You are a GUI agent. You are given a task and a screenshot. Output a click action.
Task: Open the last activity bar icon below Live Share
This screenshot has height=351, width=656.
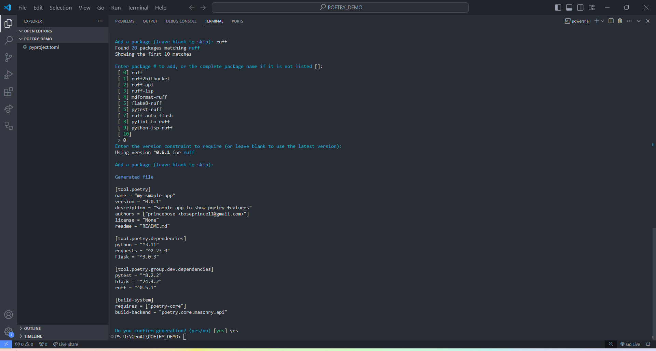(9, 126)
